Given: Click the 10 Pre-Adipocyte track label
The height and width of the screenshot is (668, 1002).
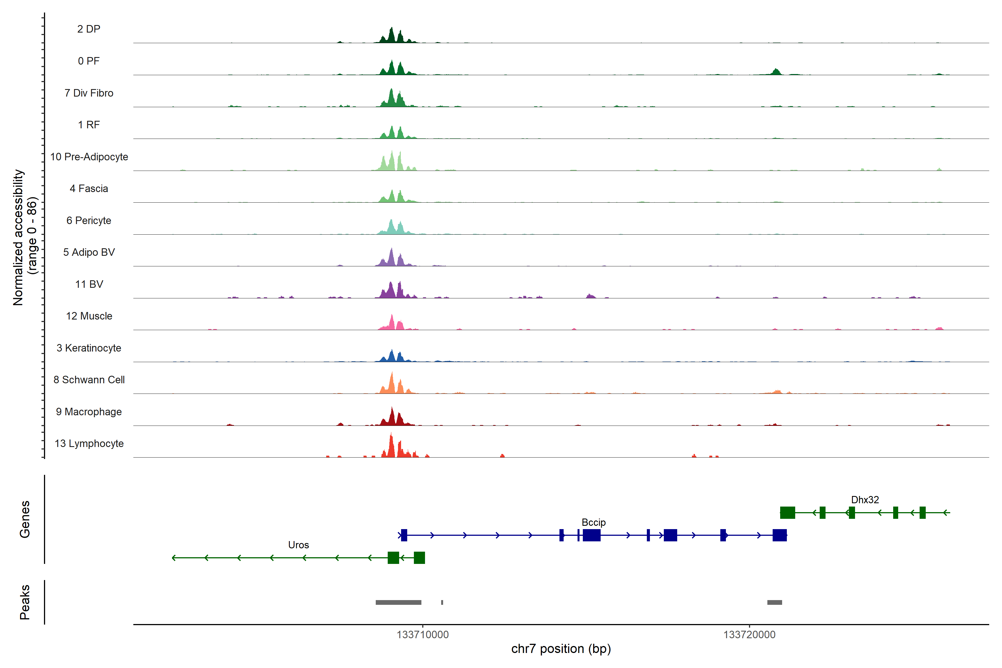Looking at the screenshot, I should pyautogui.click(x=89, y=157).
